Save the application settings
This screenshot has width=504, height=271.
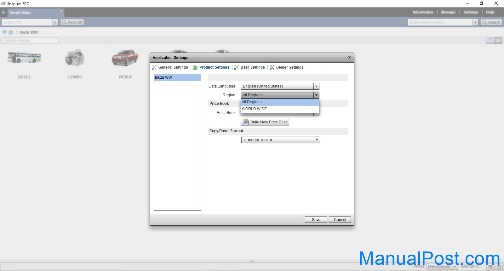316,220
